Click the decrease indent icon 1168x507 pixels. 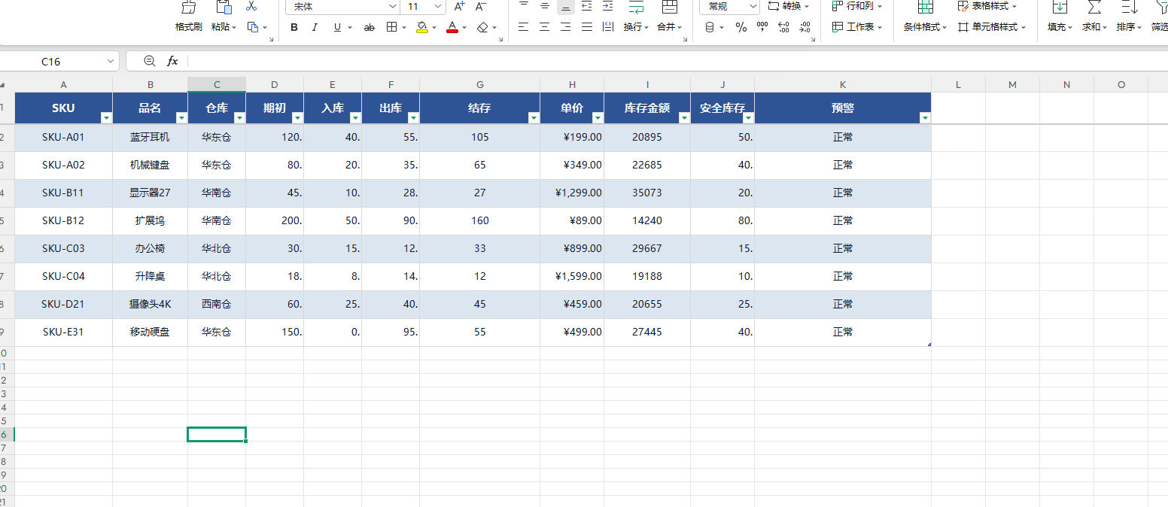pyautogui.click(x=587, y=6)
